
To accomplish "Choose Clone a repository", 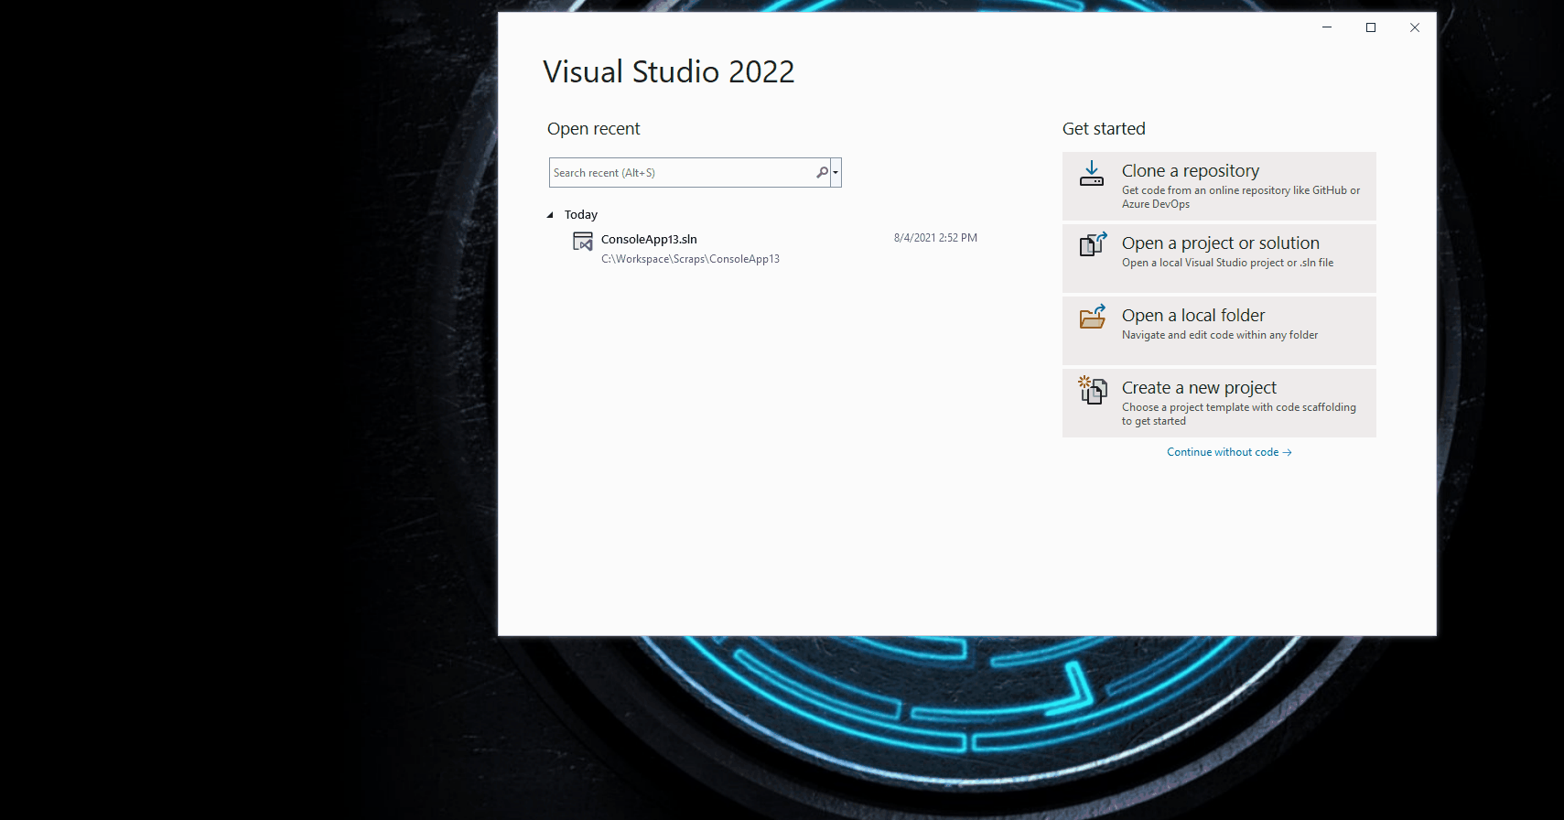I will (x=1219, y=186).
